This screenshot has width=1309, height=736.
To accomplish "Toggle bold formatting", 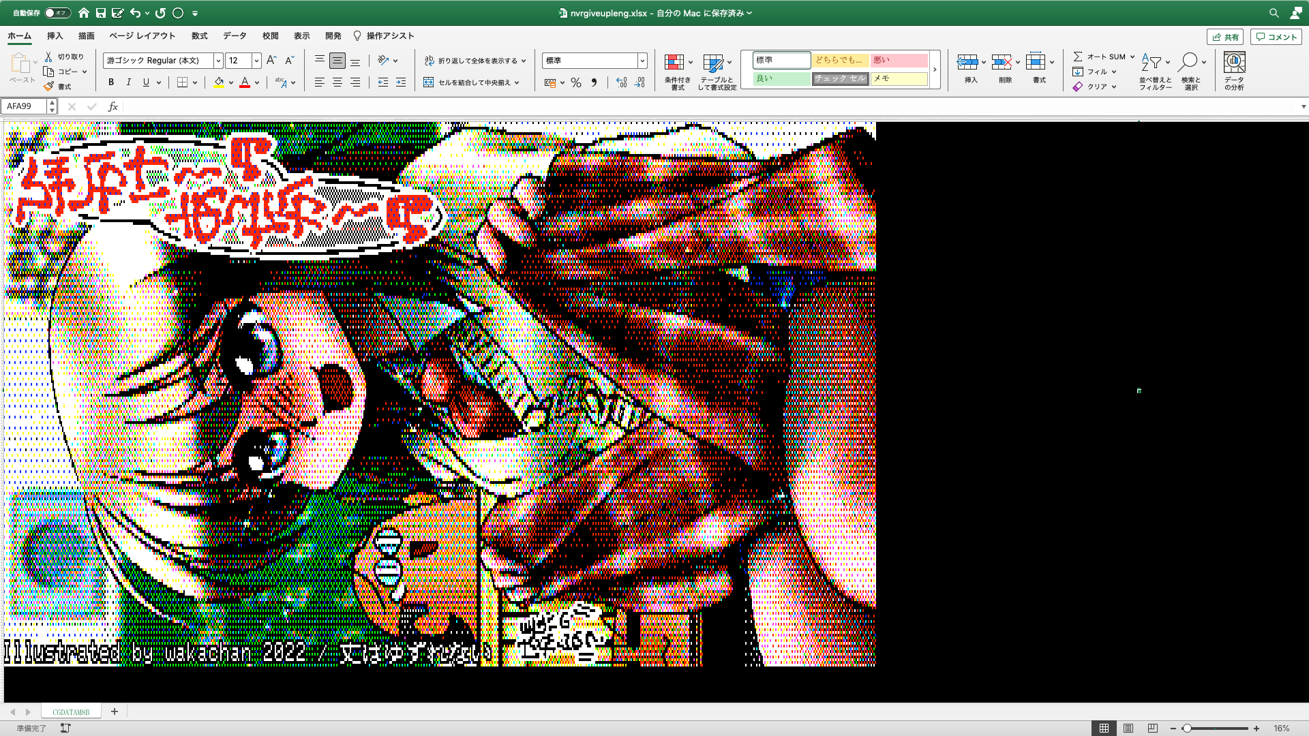I will [x=111, y=82].
